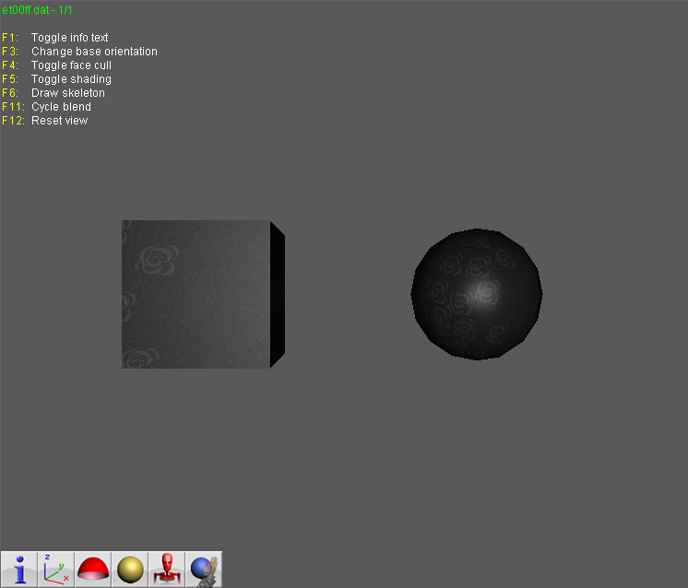Click the 'et00ff.dat - 1/1' file label
688x588 pixels.
(37, 9)
